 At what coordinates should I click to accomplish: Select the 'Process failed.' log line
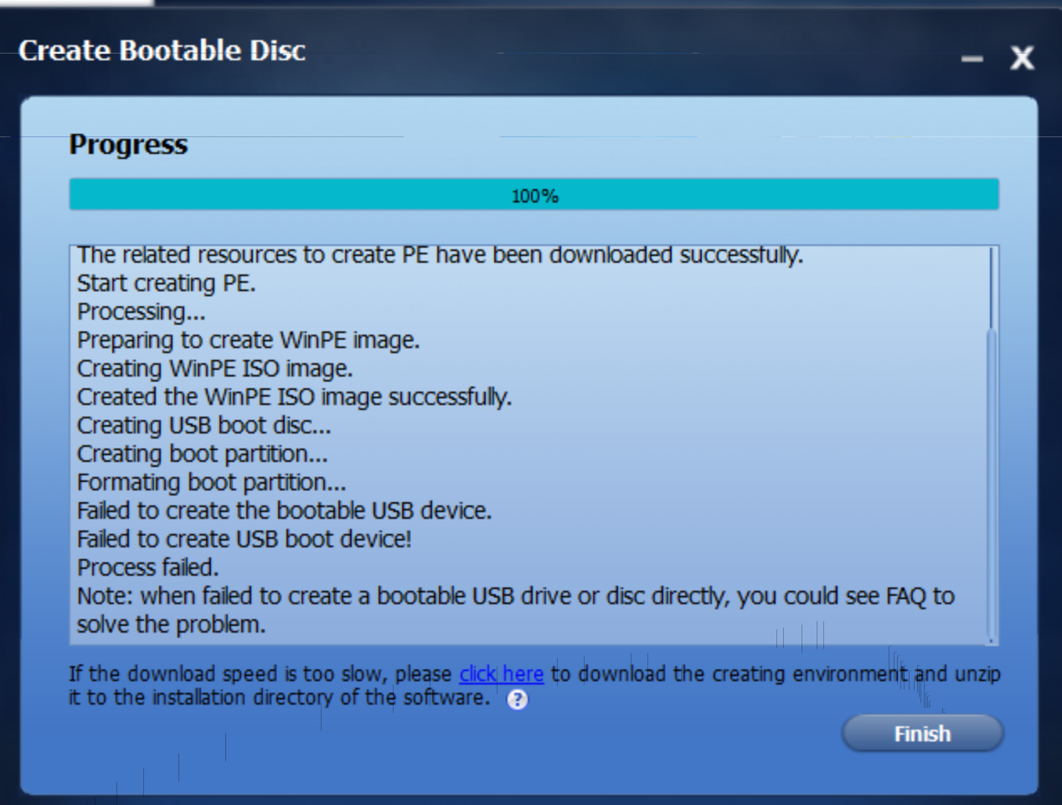tap(147, 567)
